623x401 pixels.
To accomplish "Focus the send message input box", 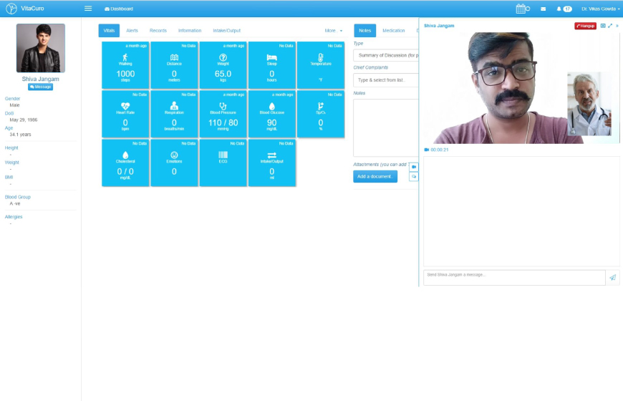I will (514, 277).
